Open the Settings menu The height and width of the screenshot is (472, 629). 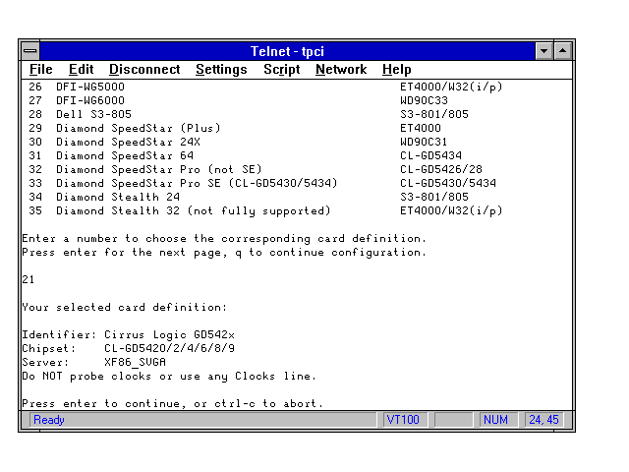pos(221,70)
